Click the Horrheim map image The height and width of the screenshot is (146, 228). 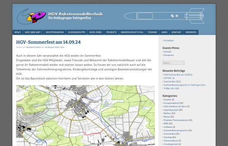(x=85, y=116)
